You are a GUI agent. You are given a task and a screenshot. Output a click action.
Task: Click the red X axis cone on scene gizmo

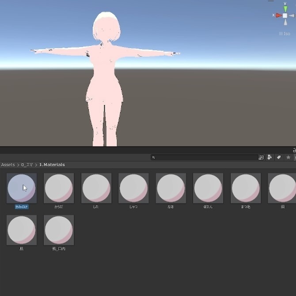(279, 15)
